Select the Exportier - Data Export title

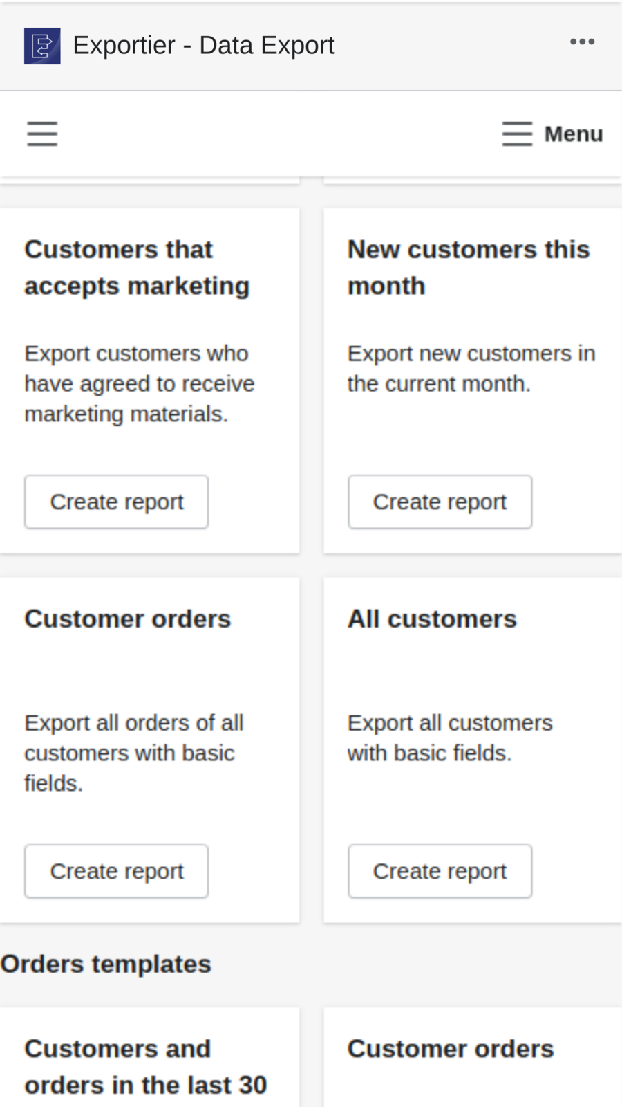[x=204, y=44]
